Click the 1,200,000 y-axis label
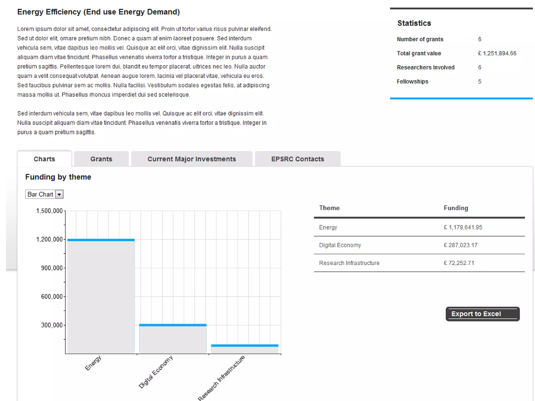Viewport: 535px width, 401px height. click(49, 239)
